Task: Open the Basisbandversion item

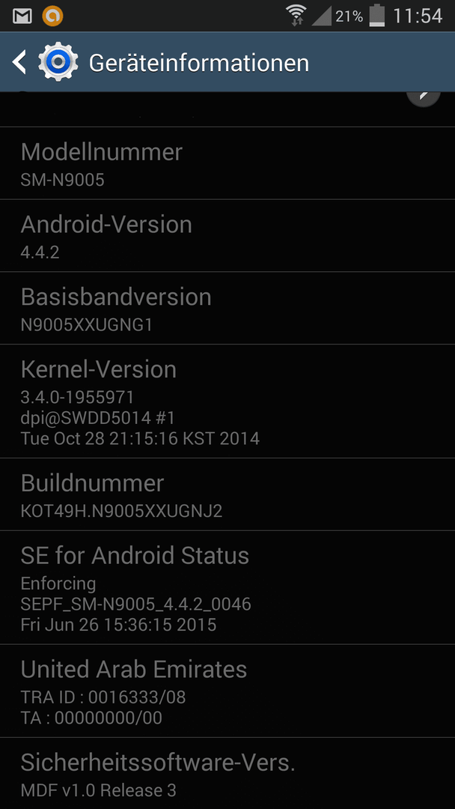Action: click(x=227, y=308)
